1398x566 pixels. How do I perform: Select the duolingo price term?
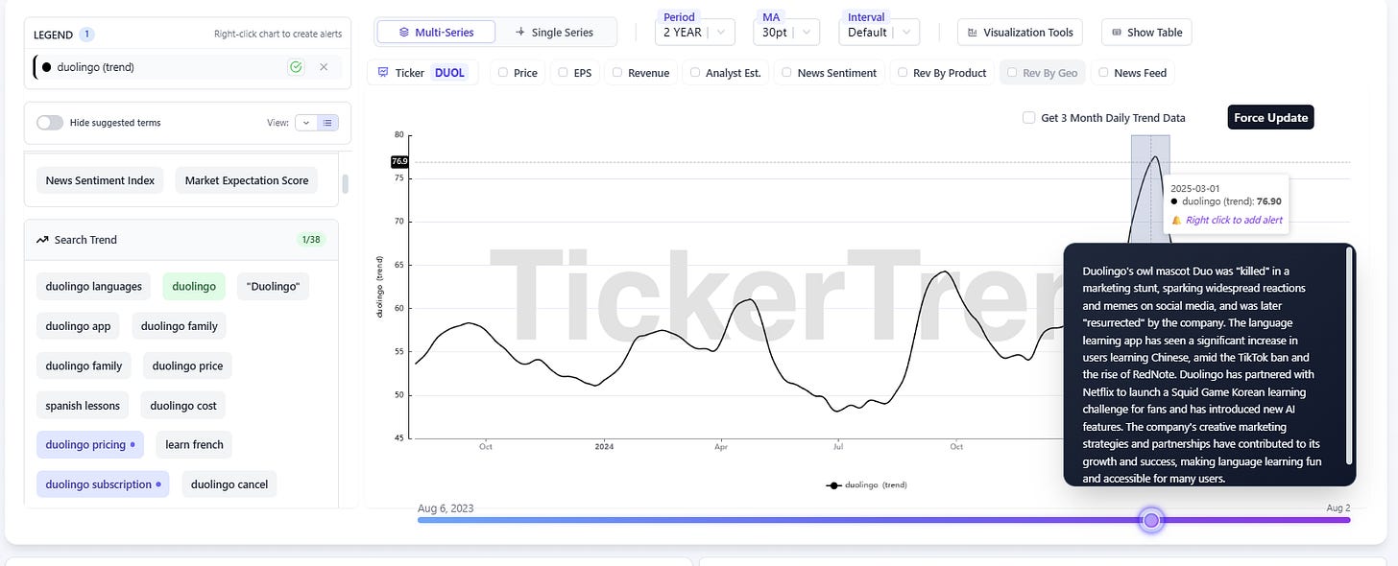click(188, 366)
